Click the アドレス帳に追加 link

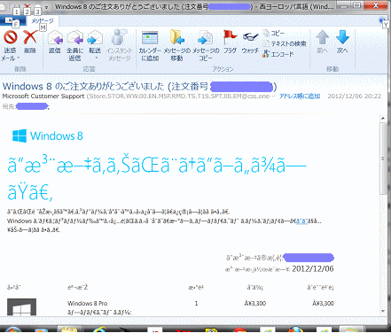point(300,97)
